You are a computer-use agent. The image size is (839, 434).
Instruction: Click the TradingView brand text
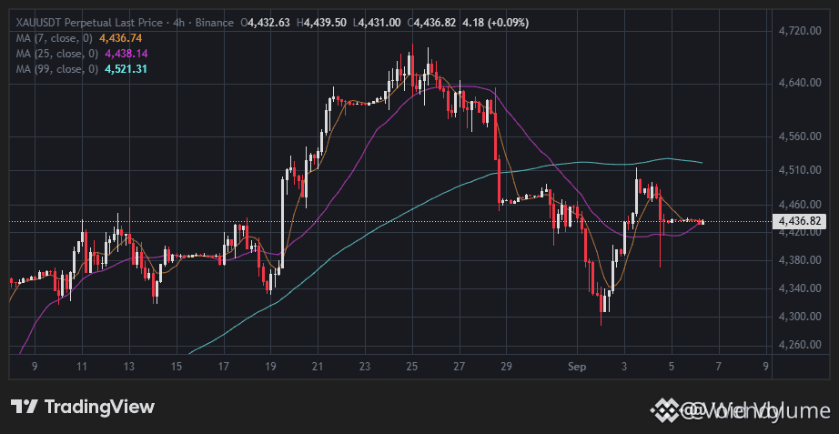(99, 407)
